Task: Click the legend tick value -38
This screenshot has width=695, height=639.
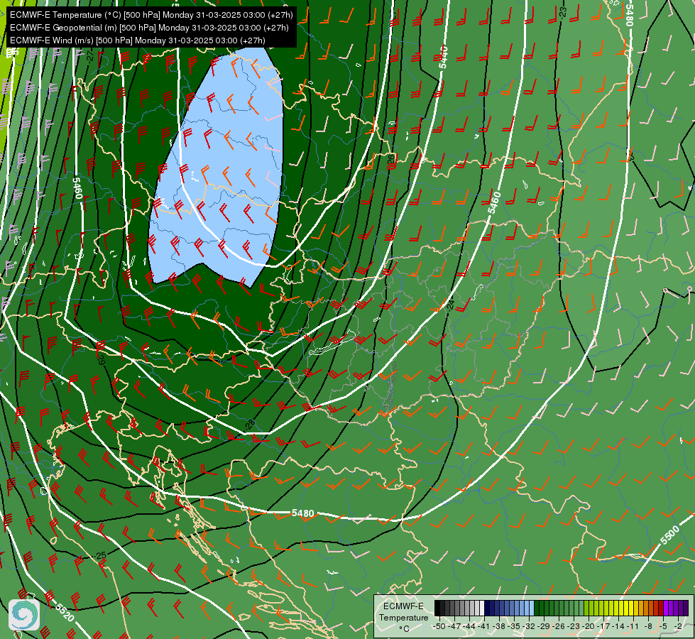Action: [x=499, y=627]
